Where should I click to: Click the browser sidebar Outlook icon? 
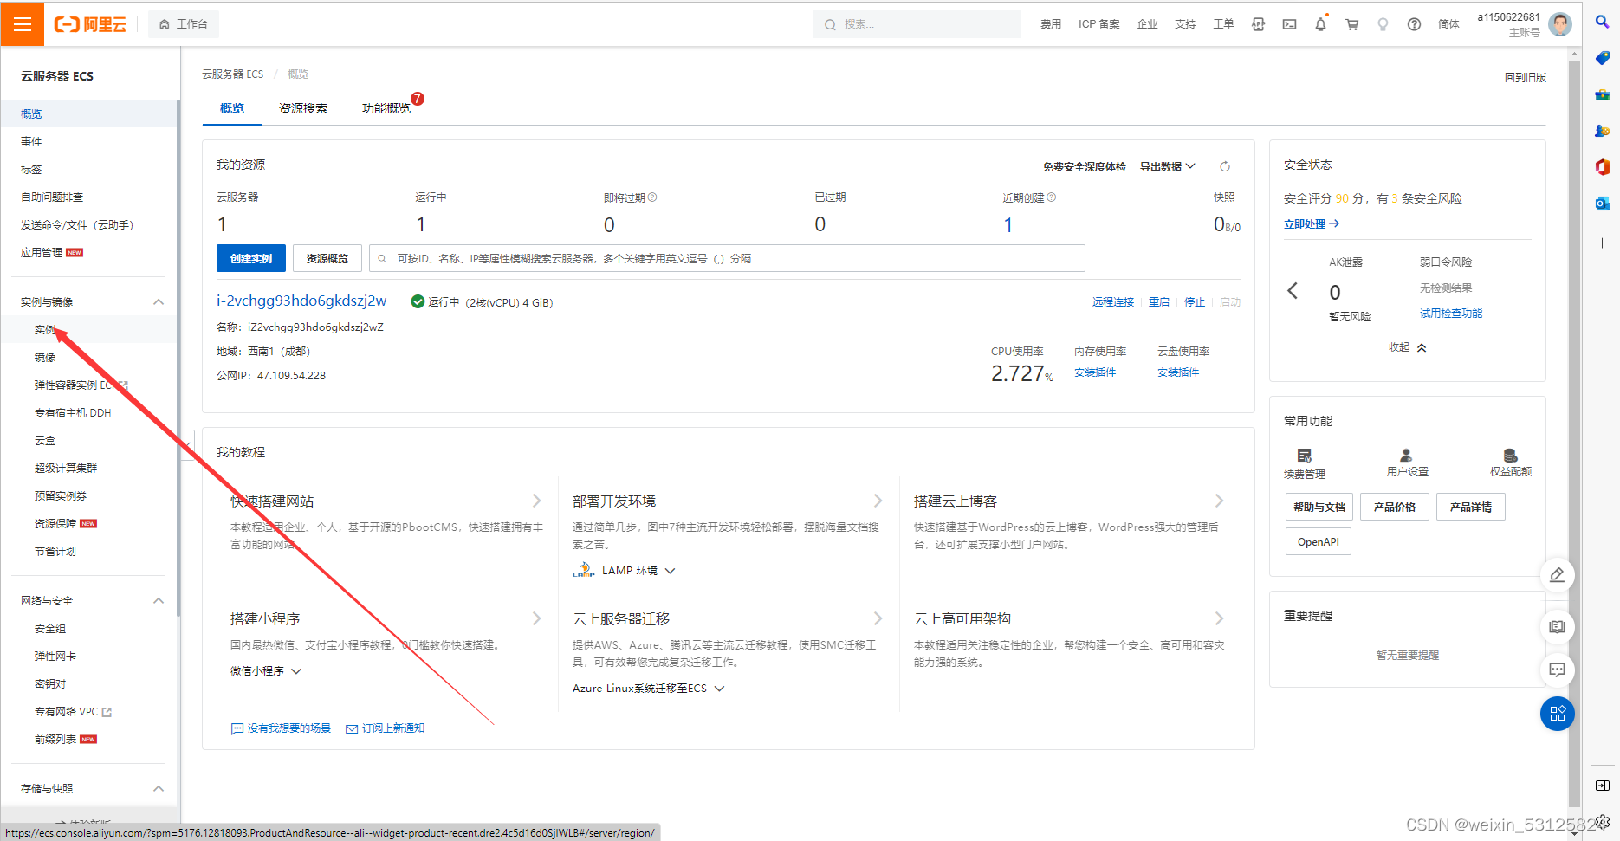pos(1602,204)
